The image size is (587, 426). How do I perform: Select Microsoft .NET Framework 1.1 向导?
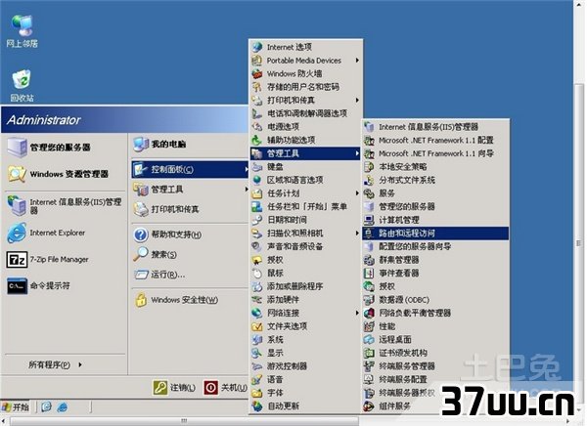[435, 153]
